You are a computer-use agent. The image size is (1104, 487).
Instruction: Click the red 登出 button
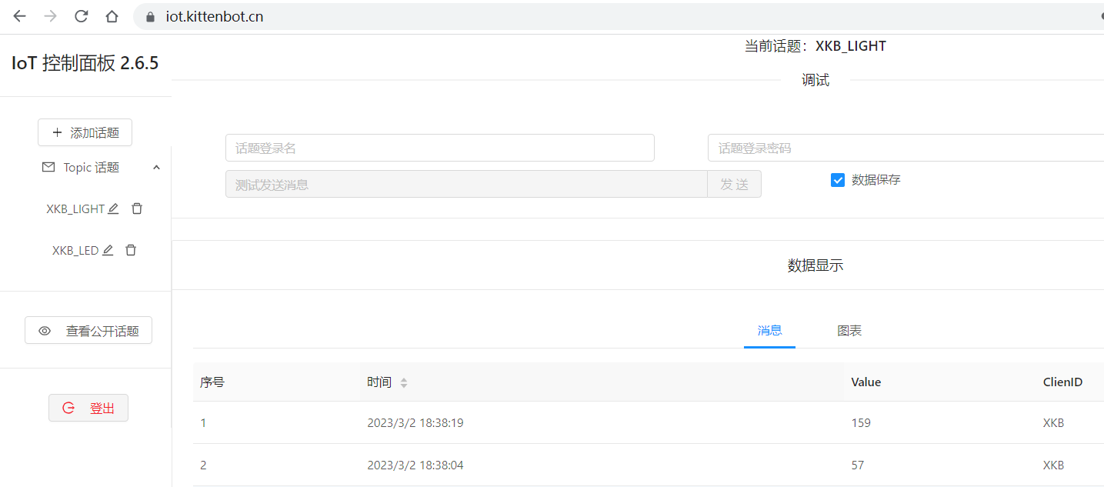88,409
